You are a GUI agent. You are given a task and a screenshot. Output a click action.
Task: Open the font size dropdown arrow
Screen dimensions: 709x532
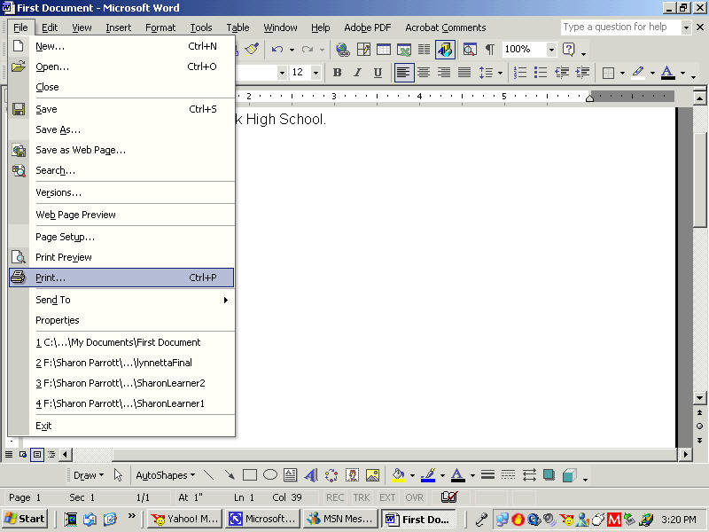coord(316,73)
